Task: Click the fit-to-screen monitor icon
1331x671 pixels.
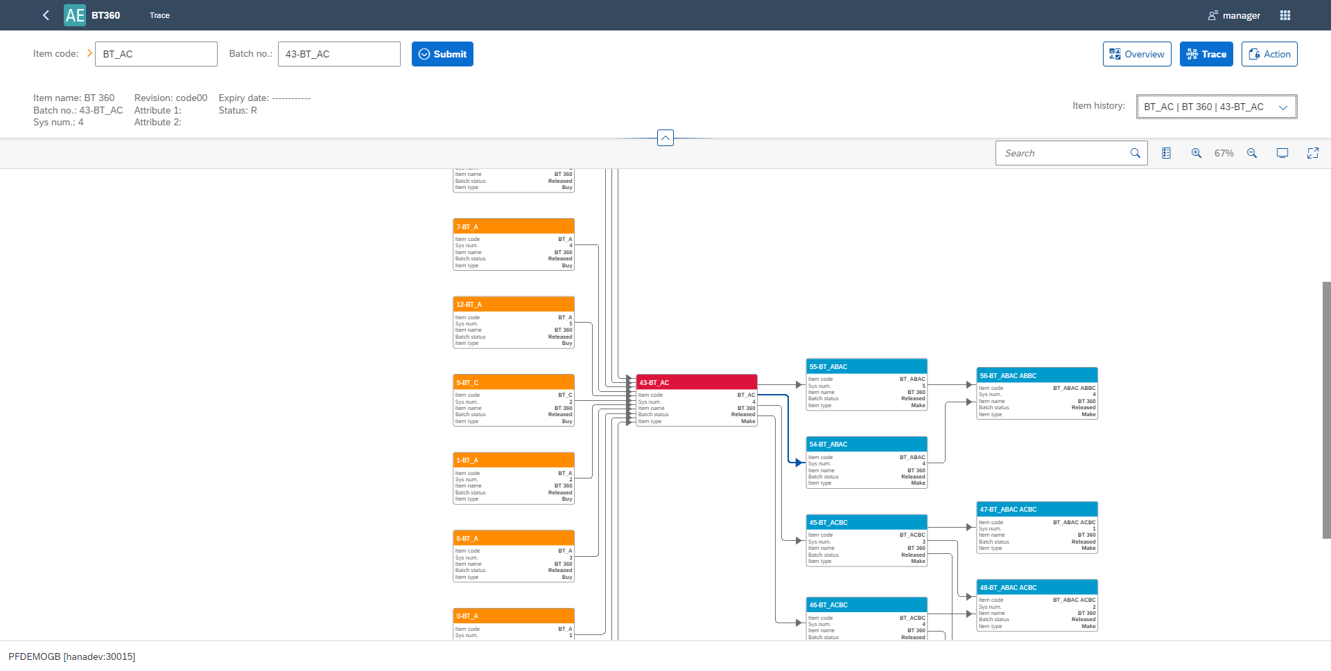Action: click(1282, 152)
